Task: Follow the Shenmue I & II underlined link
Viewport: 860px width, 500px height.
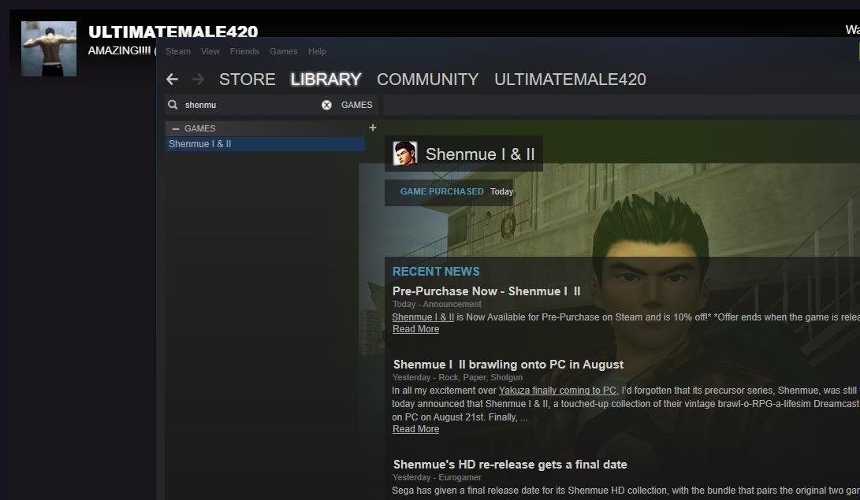Action: (x=423, y=317)
